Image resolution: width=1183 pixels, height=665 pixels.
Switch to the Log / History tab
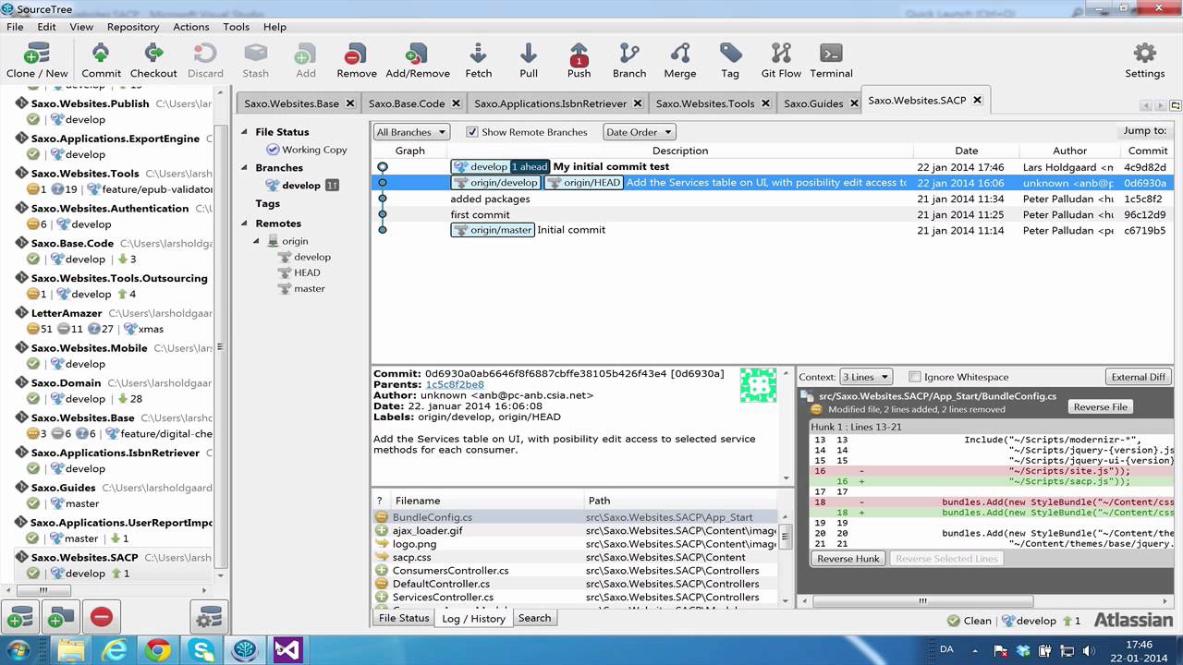pyautogui.click(x=473, y=618)
